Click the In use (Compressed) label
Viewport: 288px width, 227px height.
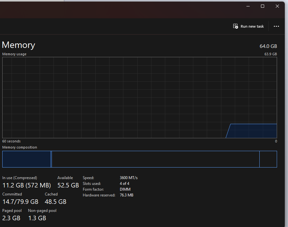[20, 178]
